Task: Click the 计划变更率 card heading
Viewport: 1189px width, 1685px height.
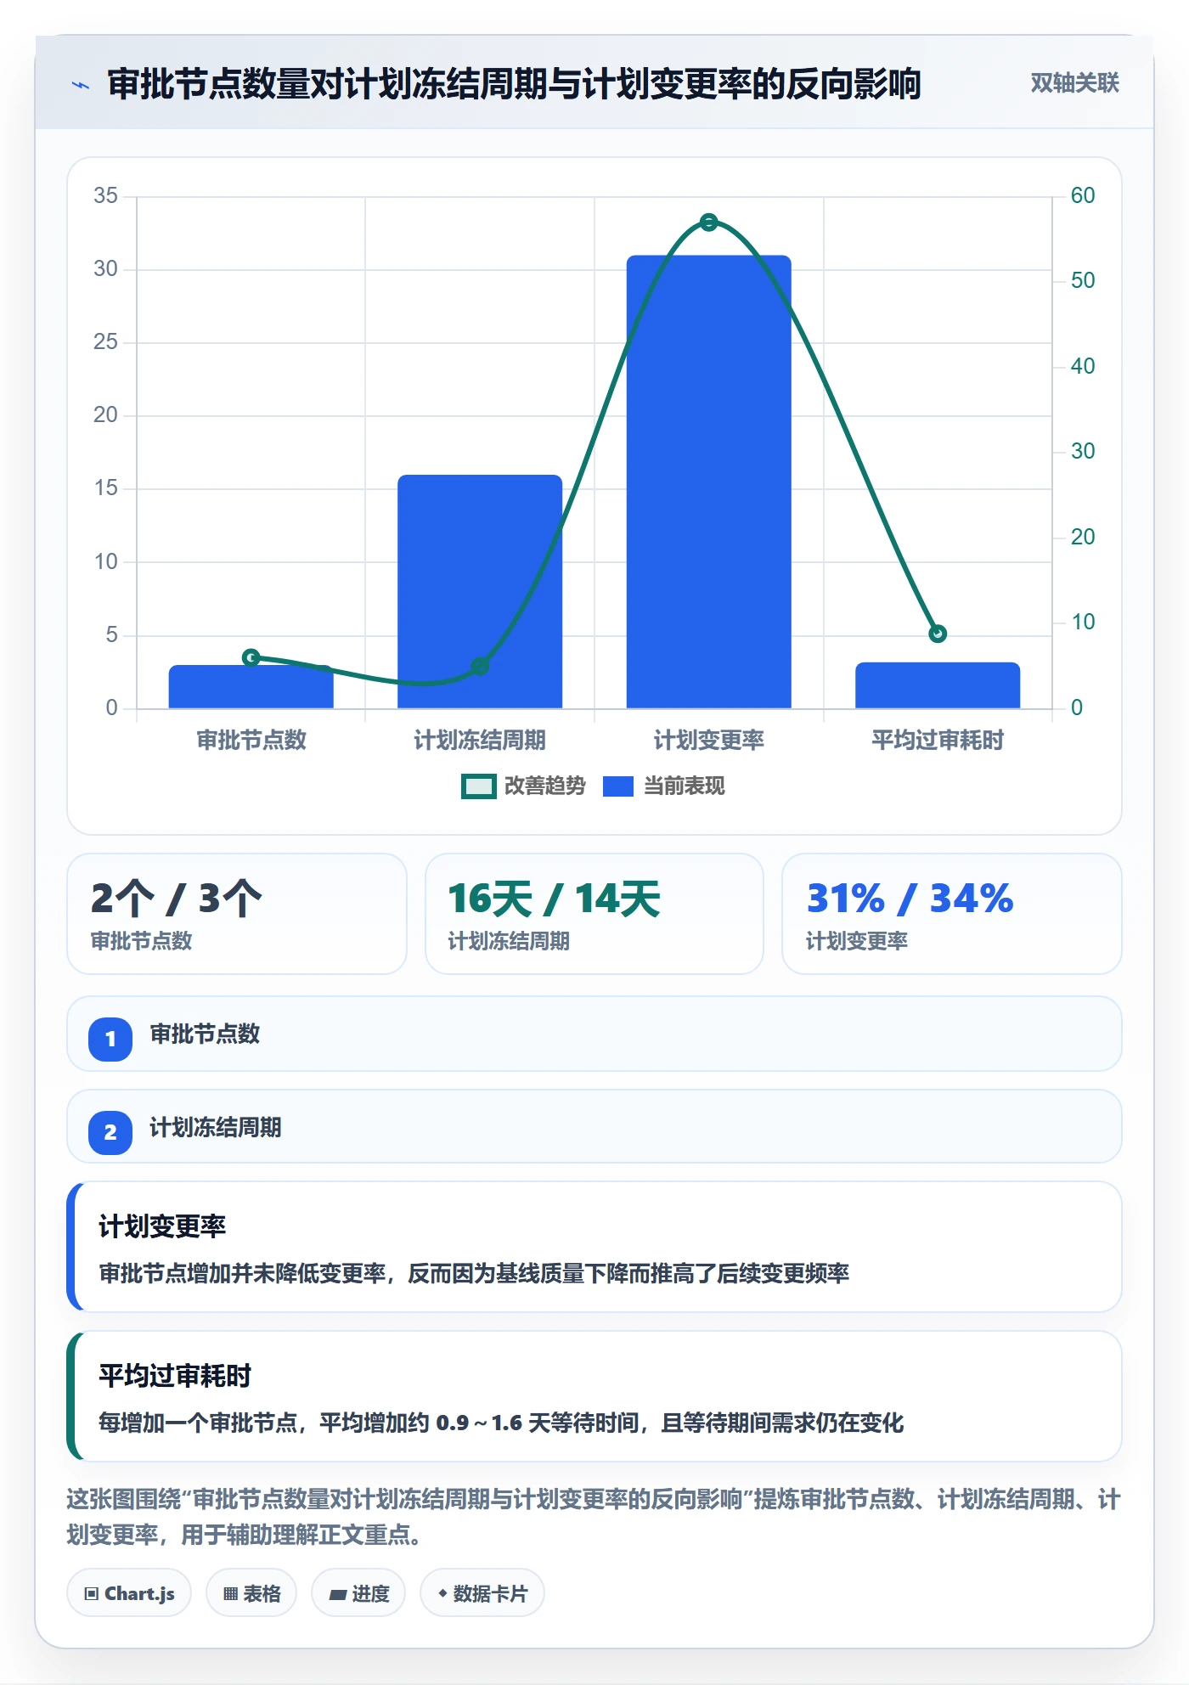Action: click(162, 1226)
